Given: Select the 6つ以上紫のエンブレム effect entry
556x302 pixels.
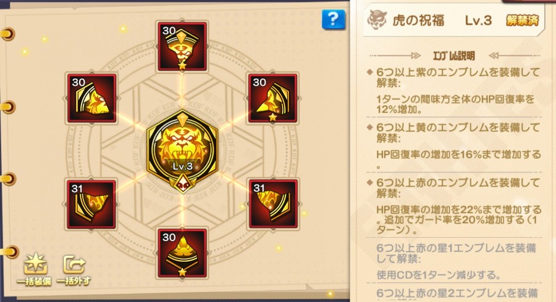Looking at the screenshot, I should click(x=454, y=91).
